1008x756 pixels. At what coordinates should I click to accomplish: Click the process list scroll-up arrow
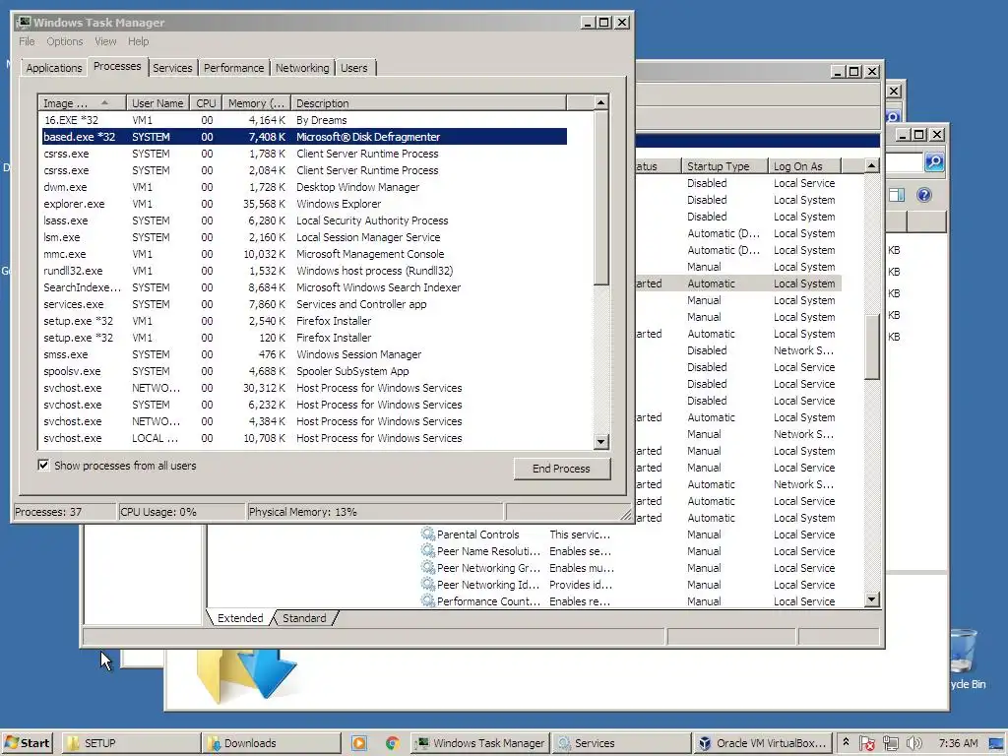pos(600,102)
